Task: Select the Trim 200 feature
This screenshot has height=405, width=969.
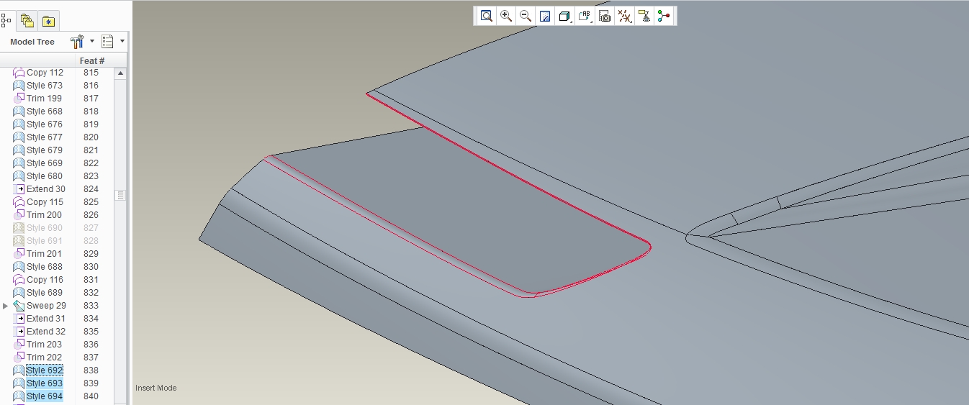Action: [44, 215]
